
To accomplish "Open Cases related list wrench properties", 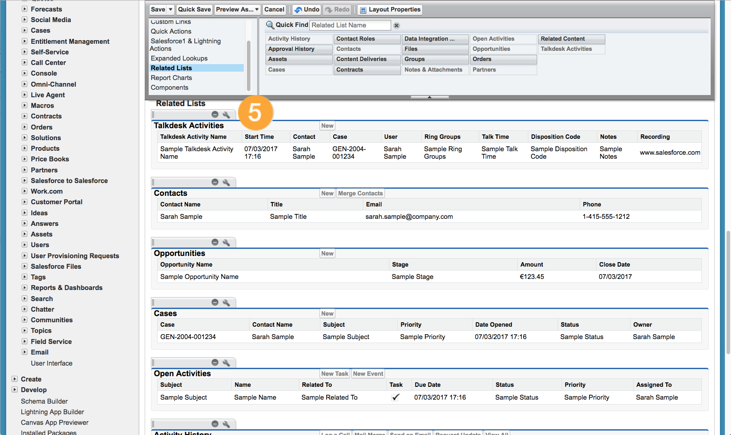I will click(x=226, y=302).
